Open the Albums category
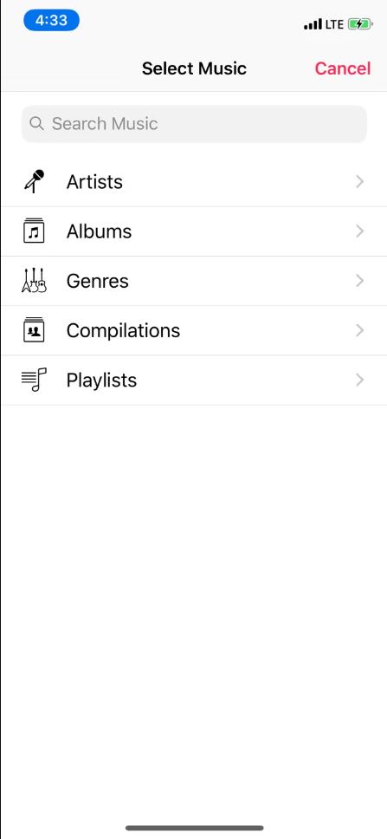 pyautogui.click(x=194, y=231)
